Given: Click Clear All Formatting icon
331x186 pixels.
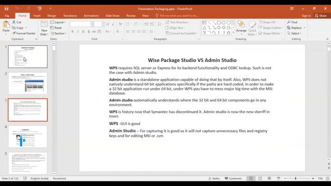Looking at the screenshot, I should (121, 24).
